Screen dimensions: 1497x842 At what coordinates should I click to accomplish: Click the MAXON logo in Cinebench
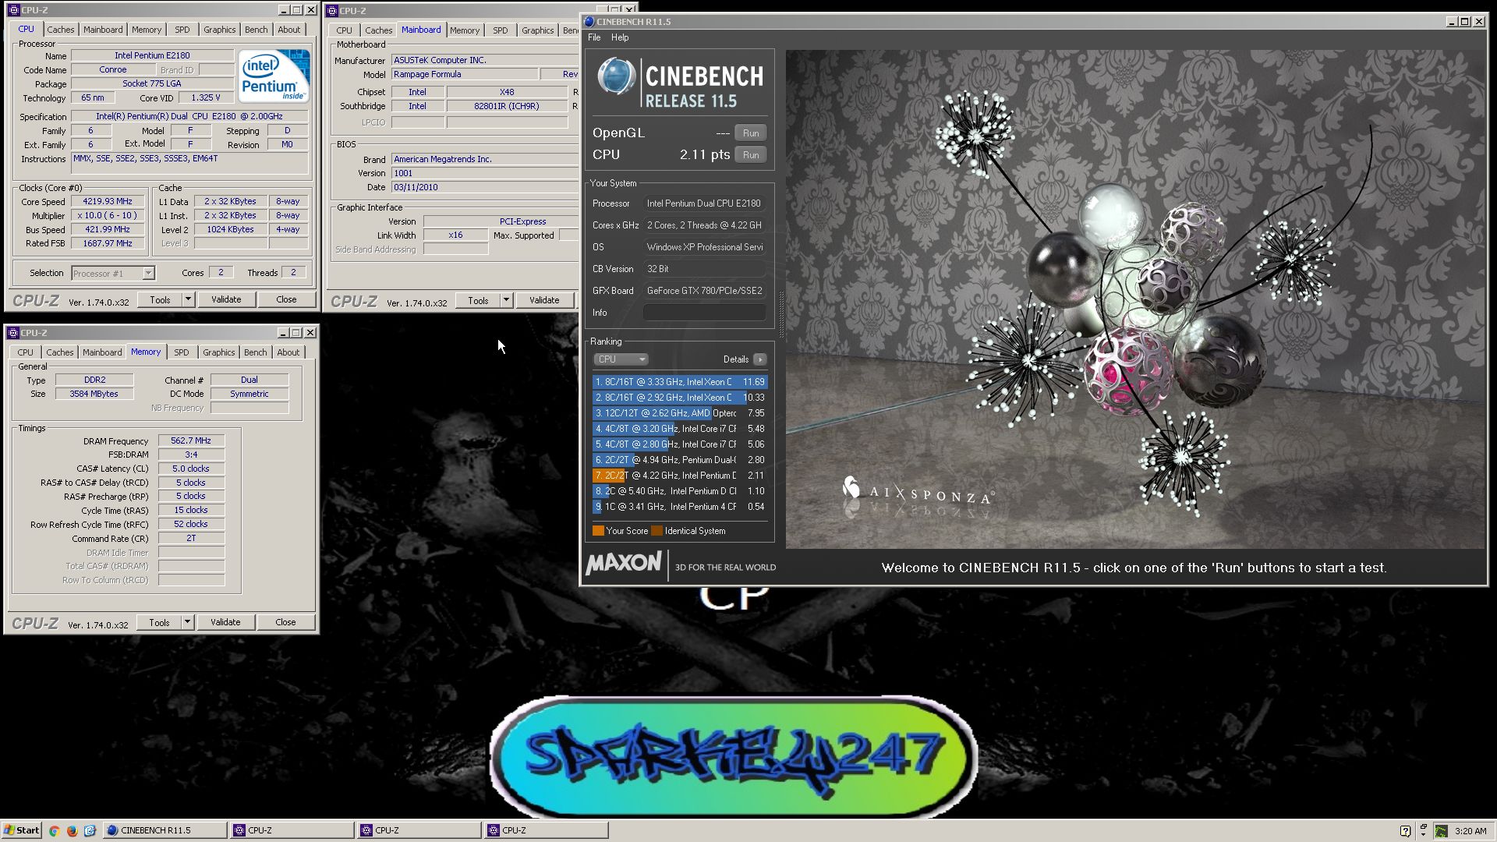click(x=624, y=563)
